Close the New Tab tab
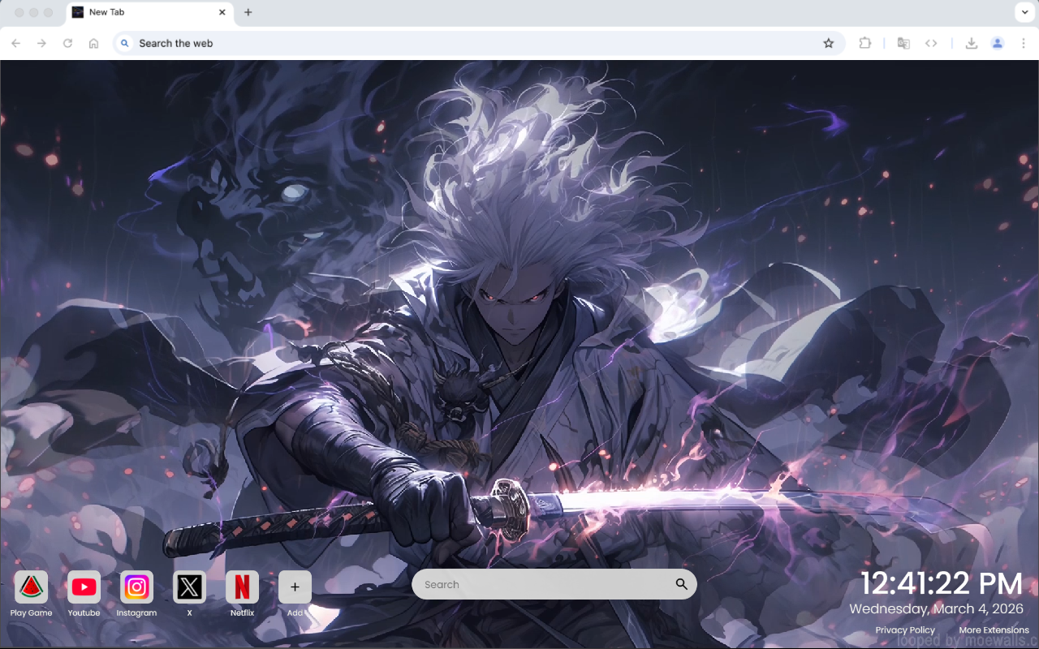This screenshot has width=1039, height=649. [222, 12]
